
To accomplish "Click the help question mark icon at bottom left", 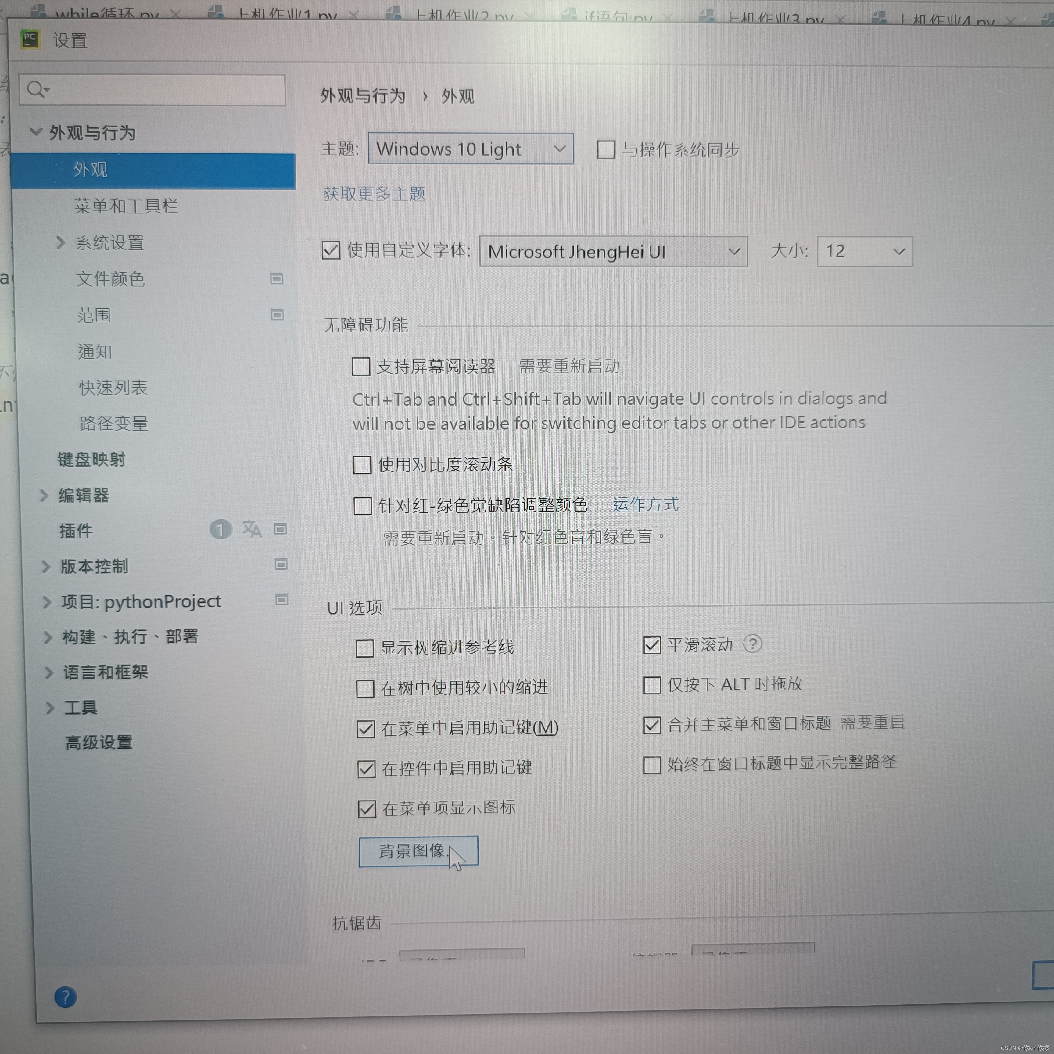I will pos(66,997).
